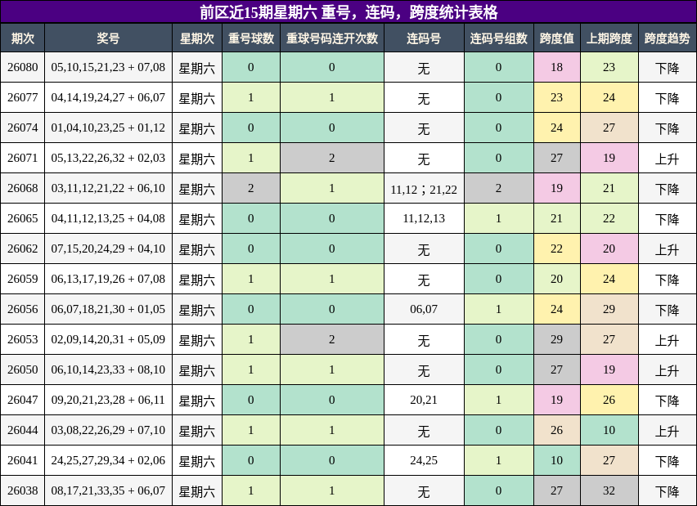Click the 连码号 column header
Image resolution: width=697 pixels, height=506 pixels.
424,38
